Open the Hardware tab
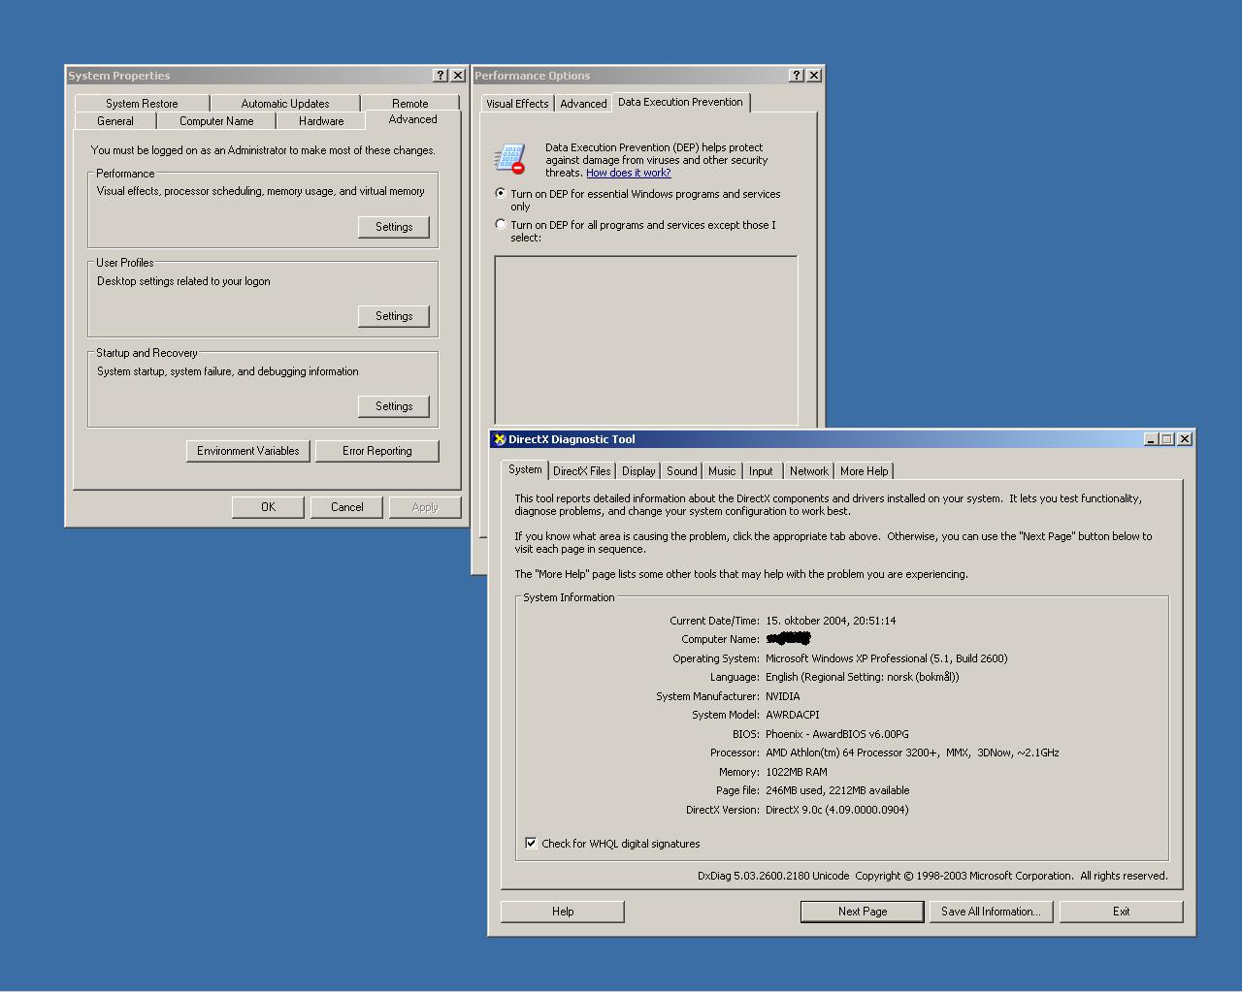Image resolution: width=1242 pixels, height=993 pixels. coord(321,121)
